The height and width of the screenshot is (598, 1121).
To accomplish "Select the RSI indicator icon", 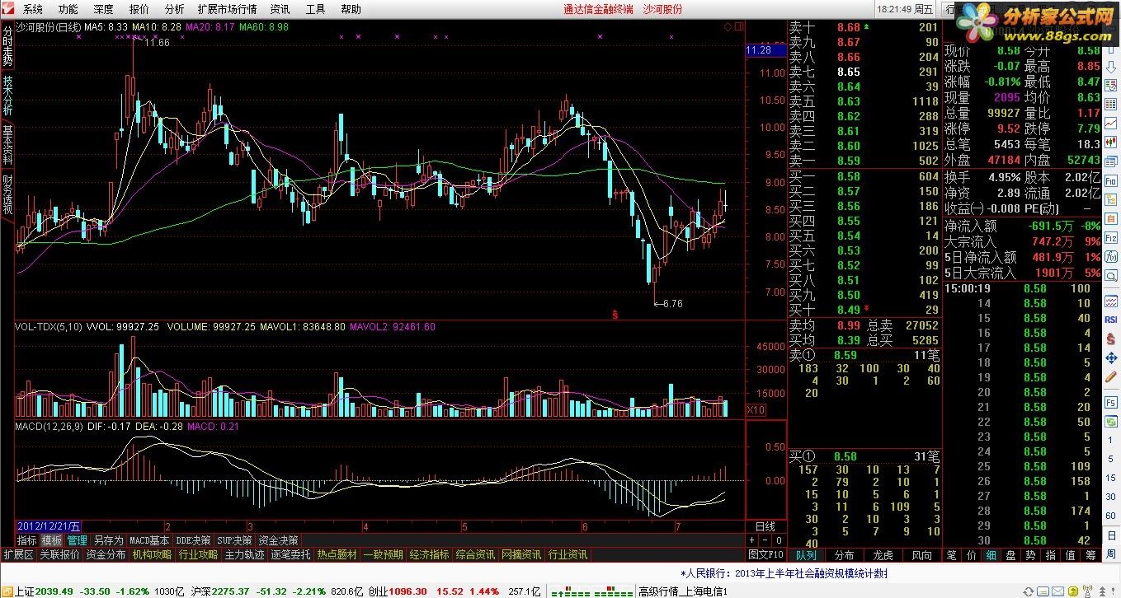I will click(x=1111, y=319).
